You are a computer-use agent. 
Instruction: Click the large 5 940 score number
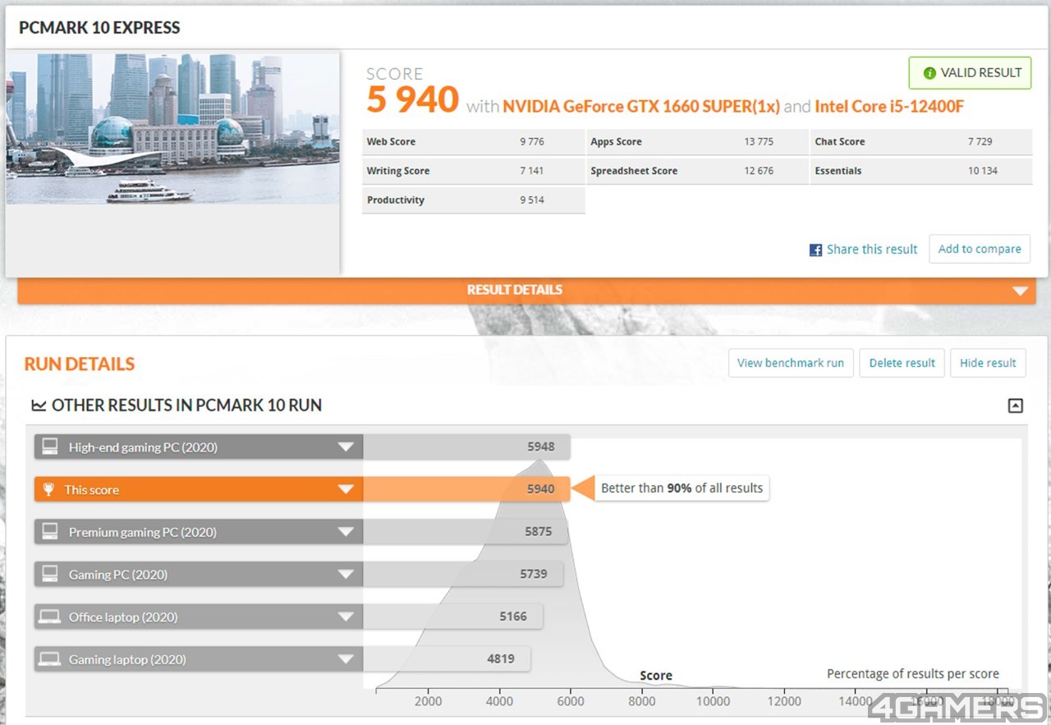pyautogui.click(x=412, y=99)
